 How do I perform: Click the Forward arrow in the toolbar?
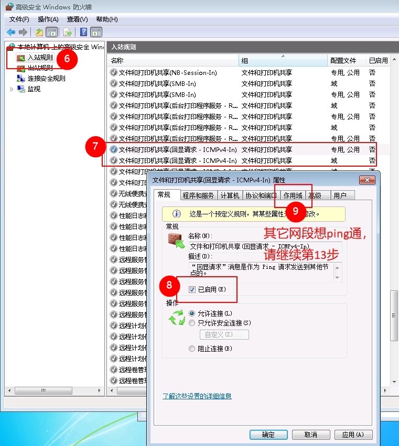(x=23, y=32)
